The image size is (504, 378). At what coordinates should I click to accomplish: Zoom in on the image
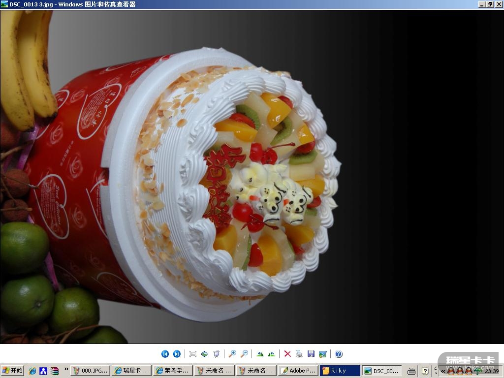pyautogui.click(x=232, y=354)
